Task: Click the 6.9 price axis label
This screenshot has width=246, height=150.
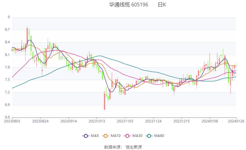Action: coord(7,105)
